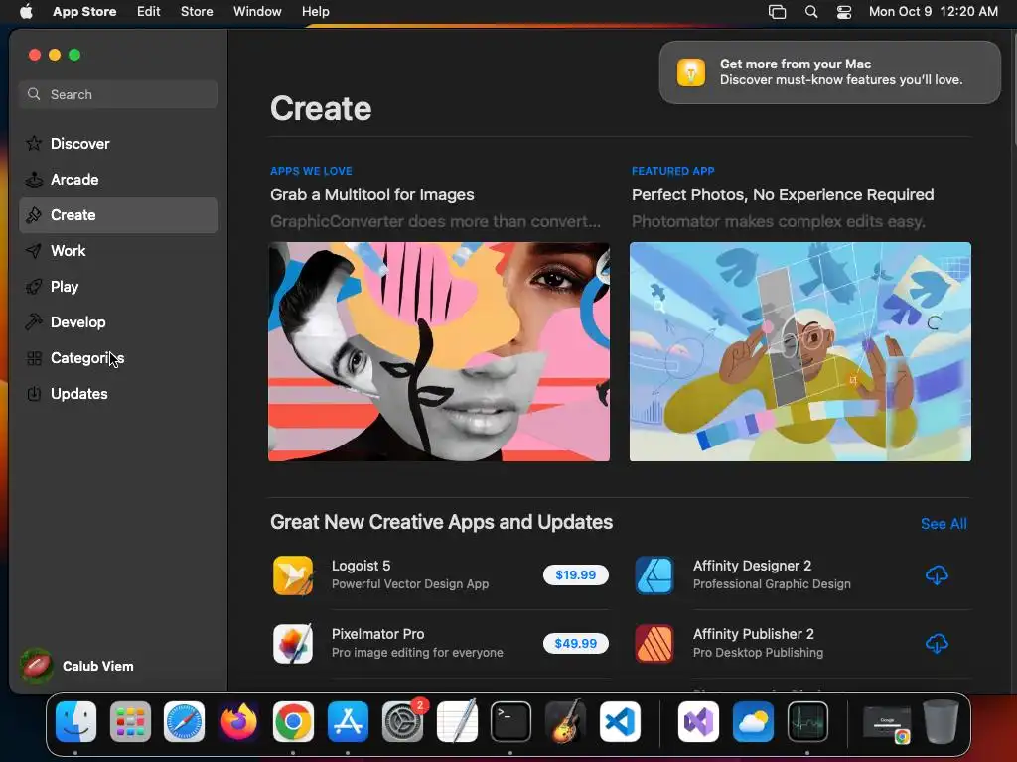
Task: Open the Affinity Designer 2 app icon
Action: [654, 574]
